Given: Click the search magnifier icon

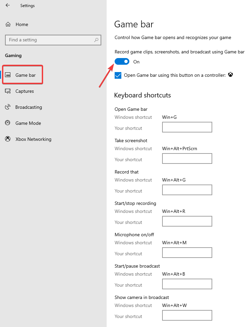Looking at the screenshot, I should coord(96,40).
